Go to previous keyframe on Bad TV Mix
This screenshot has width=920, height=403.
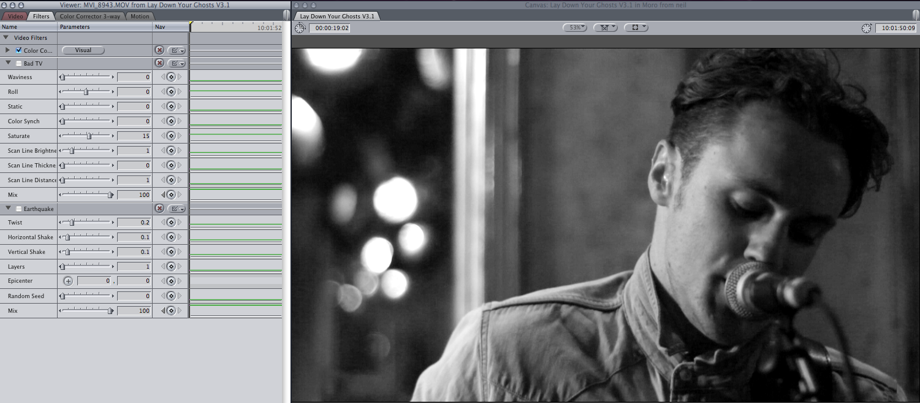[163, 195]
